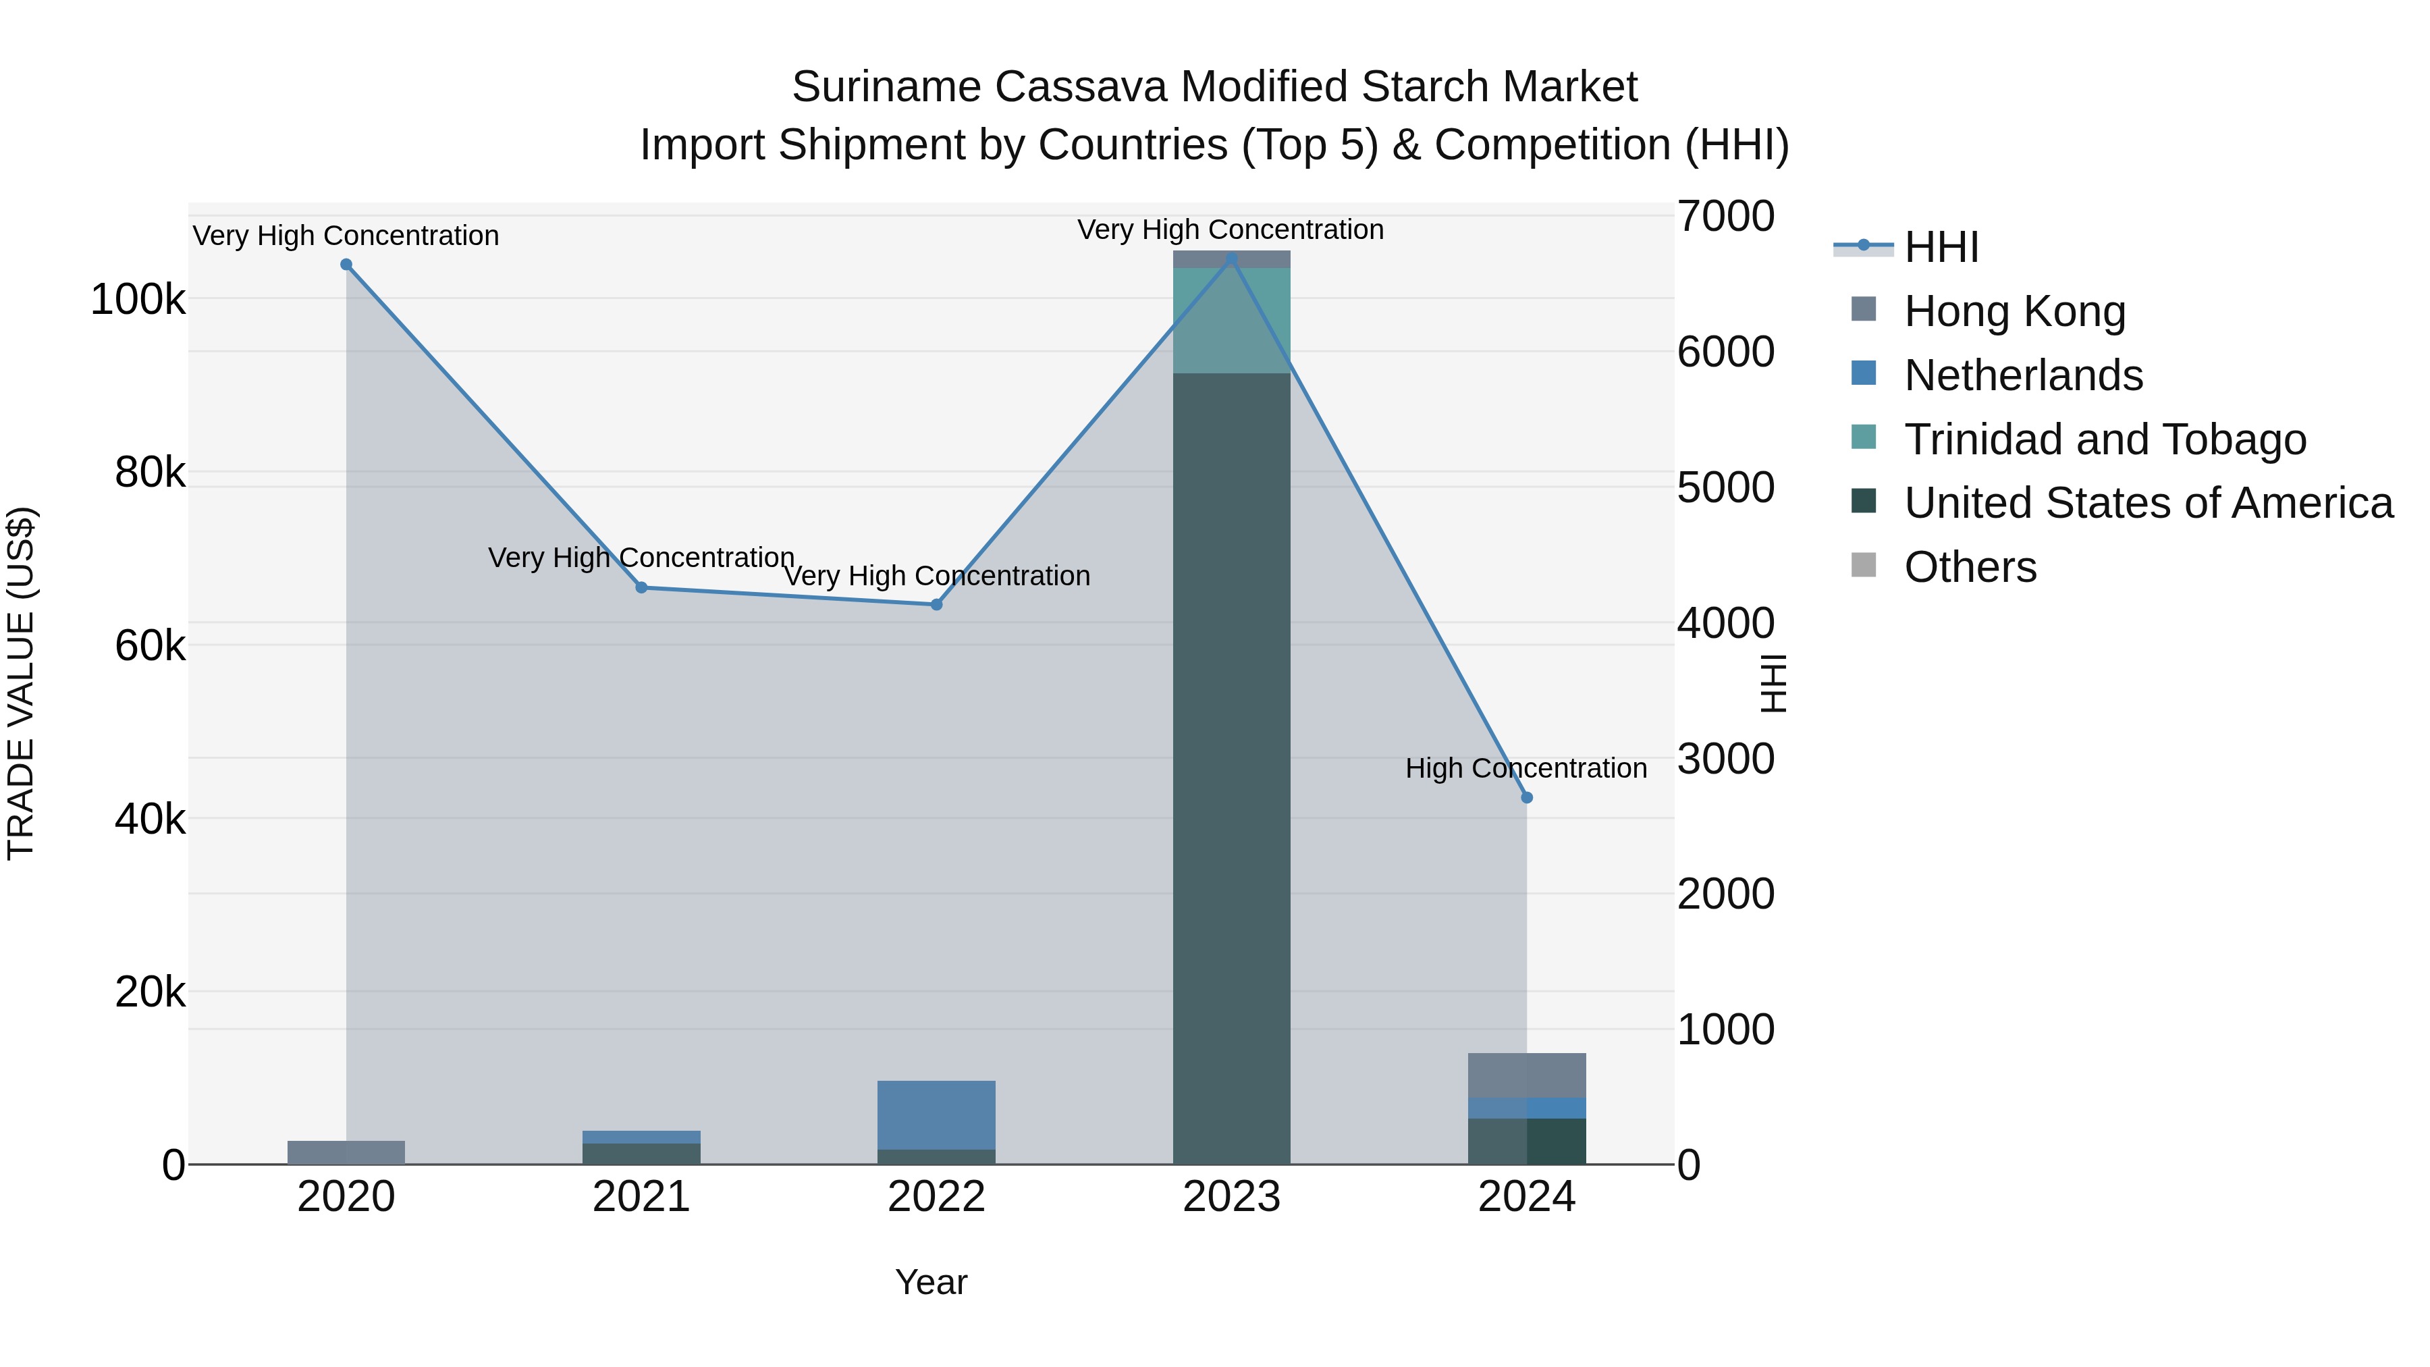Click the Trinidad and Tobago teal swatch
Screen dimensions: 2430x1367
[x=1864, y=437]
